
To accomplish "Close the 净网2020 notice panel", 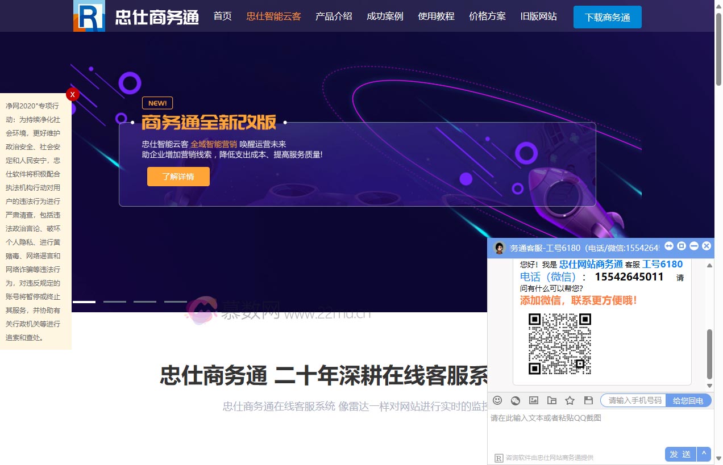I will 72,94.
